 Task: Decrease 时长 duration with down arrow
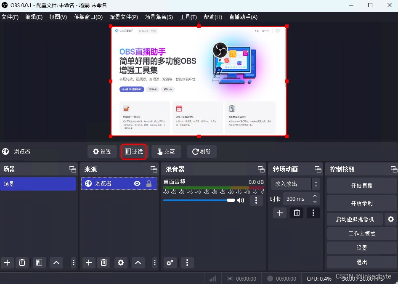coord(315,202)
